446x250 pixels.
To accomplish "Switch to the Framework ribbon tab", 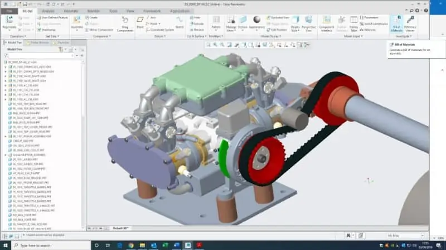I will pyautogui.click(x=152, y=11).
